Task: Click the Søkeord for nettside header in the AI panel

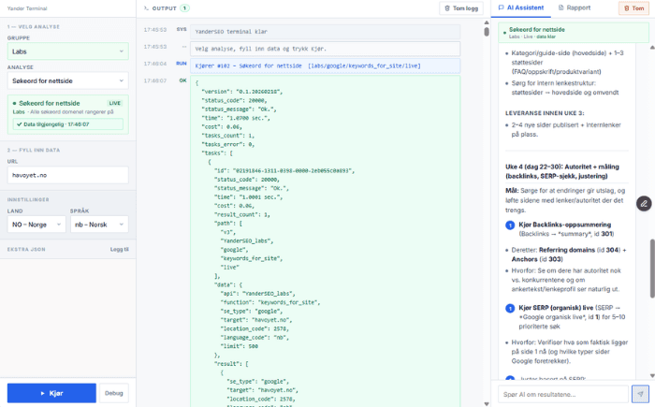Action: coord(573,33)
